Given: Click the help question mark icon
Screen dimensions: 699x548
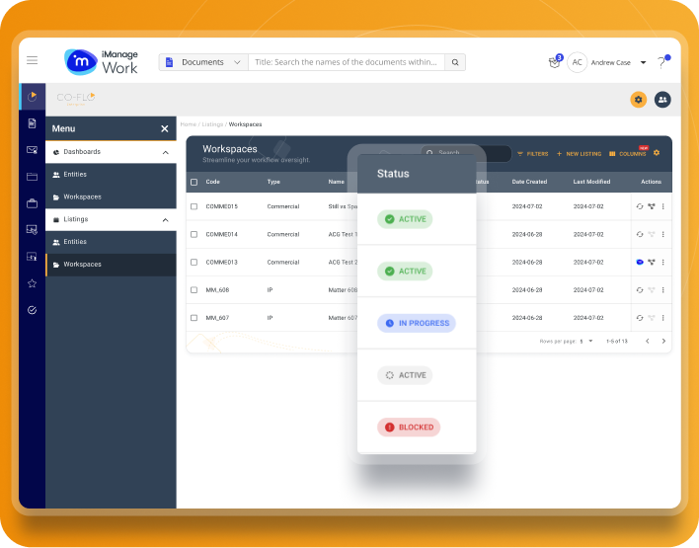Looking at the screenshot, I should [661, 62].
